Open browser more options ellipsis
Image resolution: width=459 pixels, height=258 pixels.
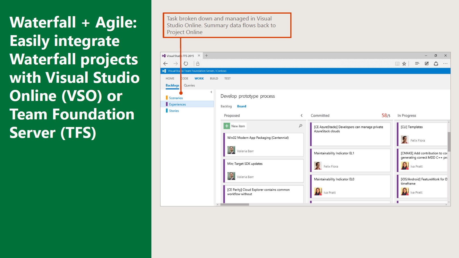click(x=445, y=64)
